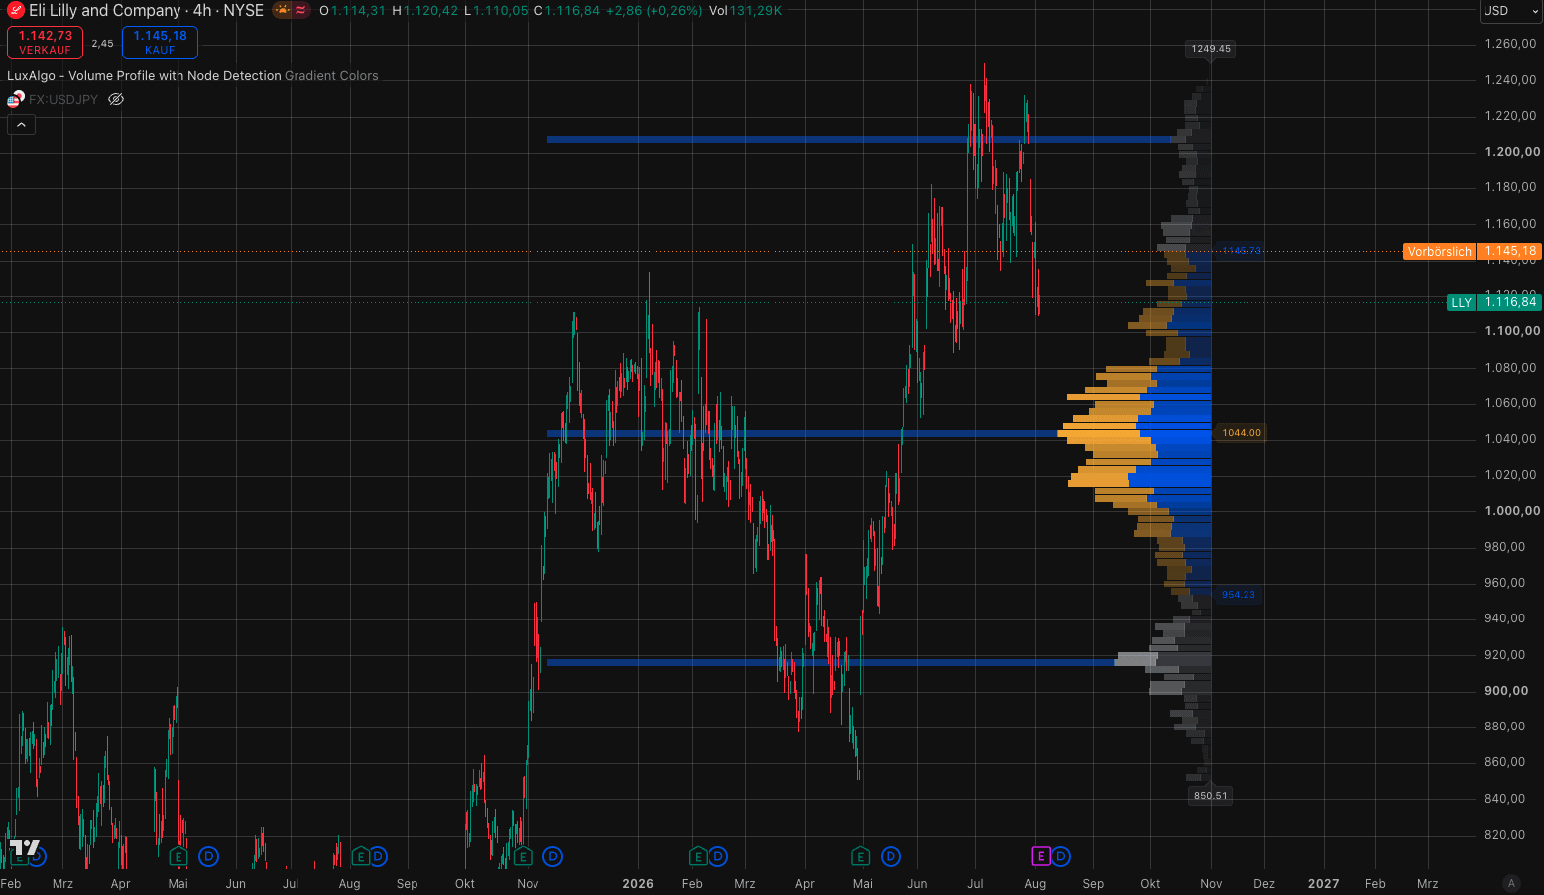Click the pre-market session sun icon
1544x895 pixels.
coord(283,11)
